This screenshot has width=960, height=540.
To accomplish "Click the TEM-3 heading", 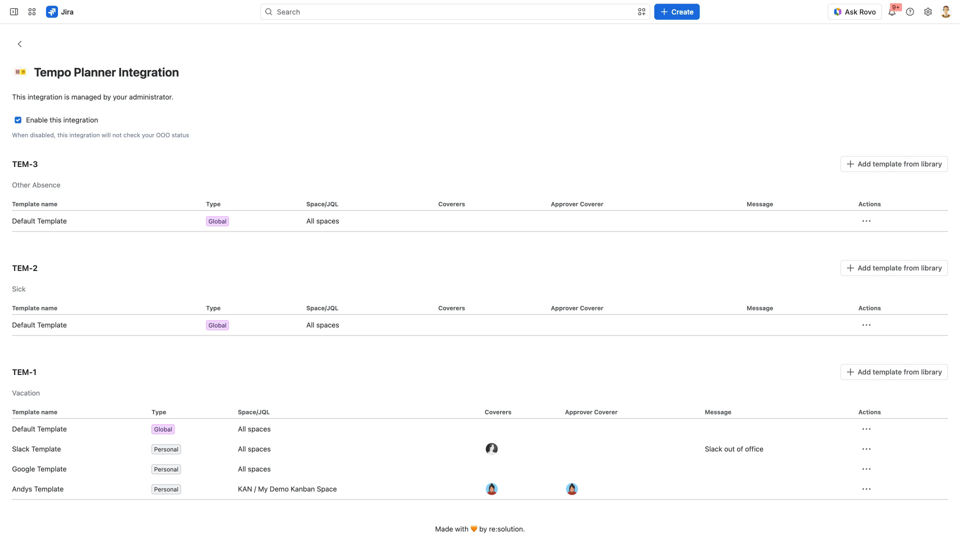I will click(25, 164).
